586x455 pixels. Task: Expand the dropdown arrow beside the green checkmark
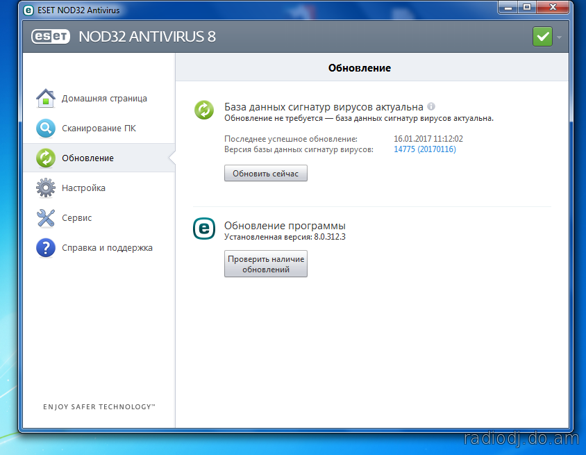pos(559,37)
